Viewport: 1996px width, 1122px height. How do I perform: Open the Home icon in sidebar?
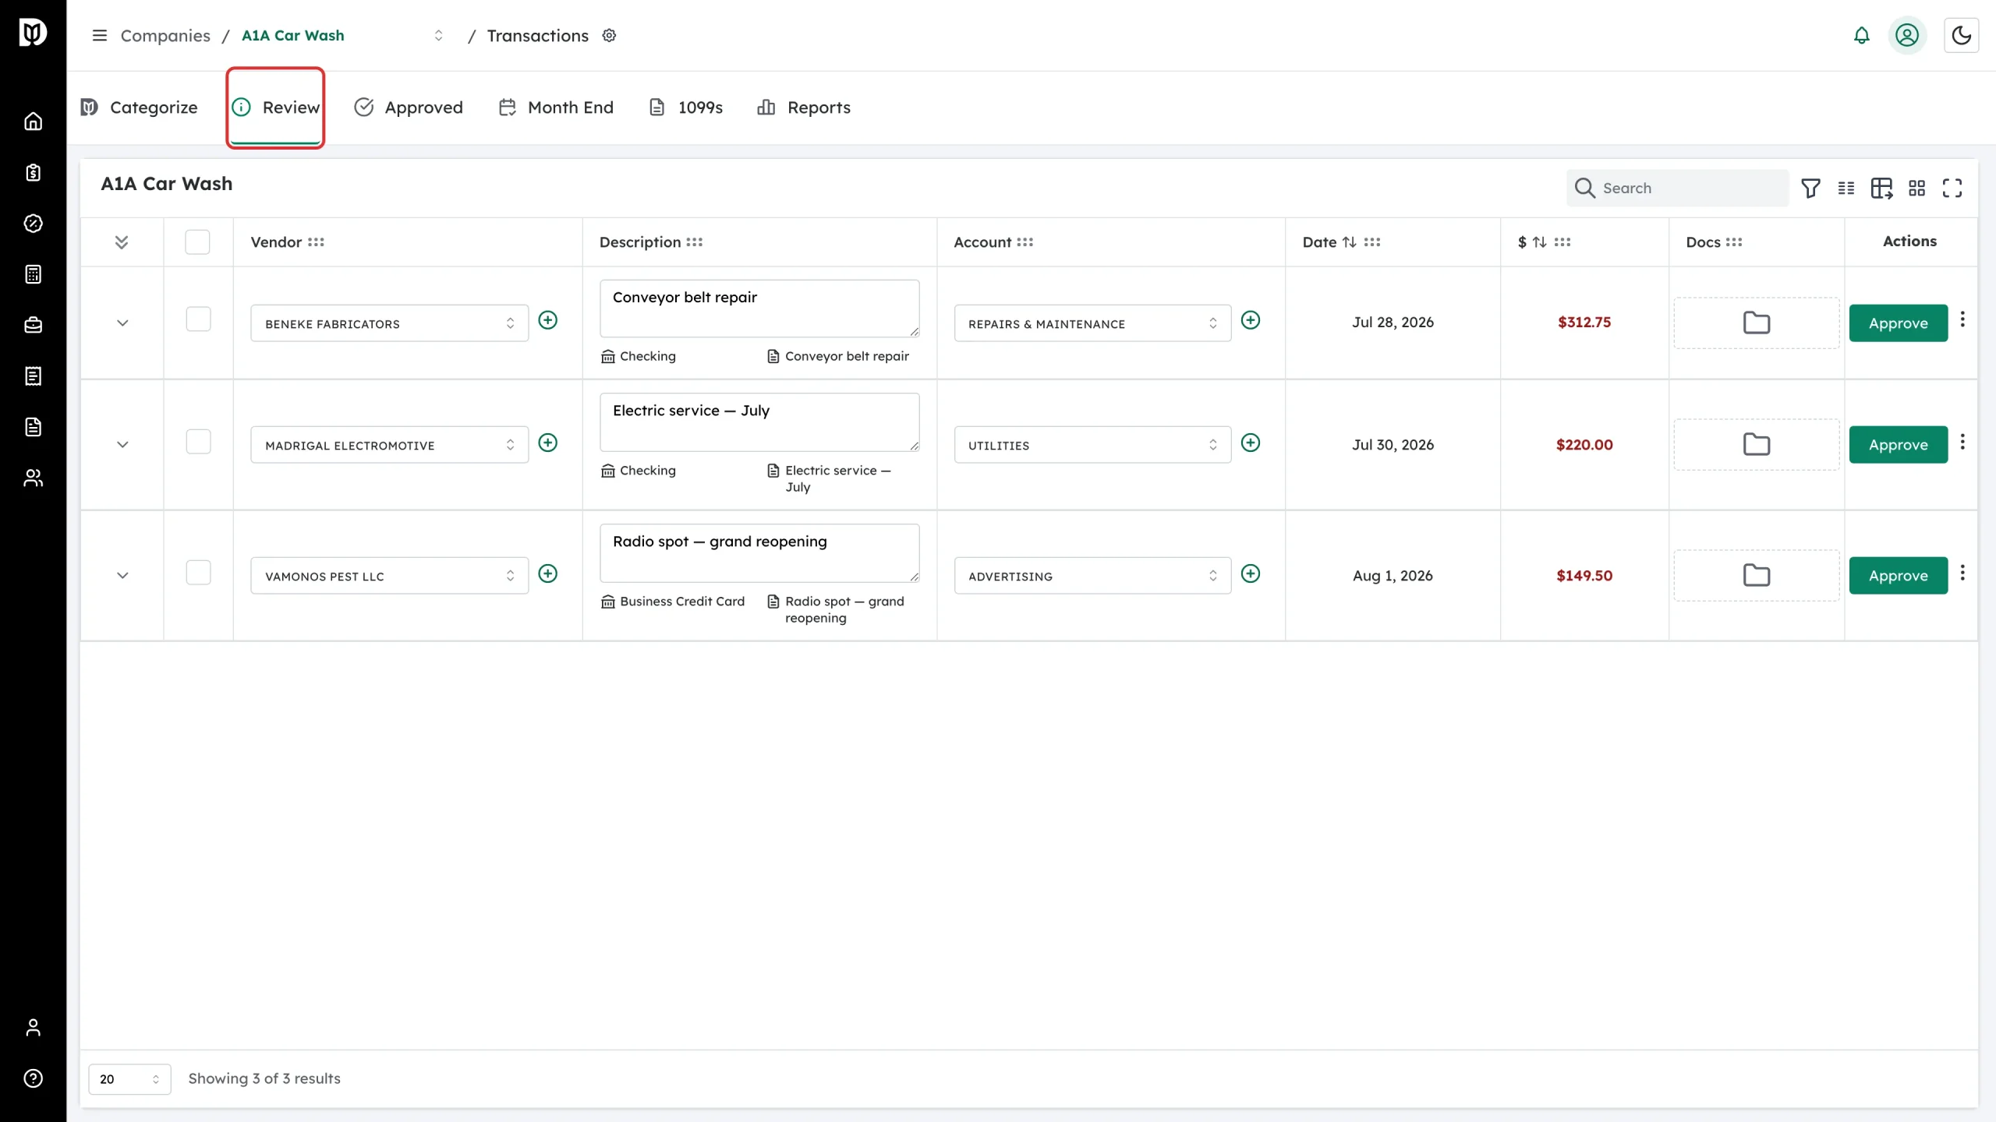pos(33,122)
